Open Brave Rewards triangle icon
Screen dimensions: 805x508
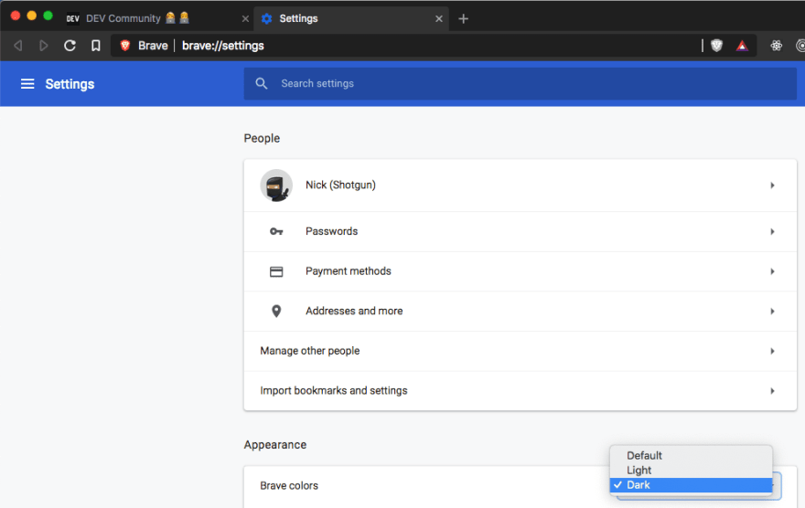click(x=743, y=46)
